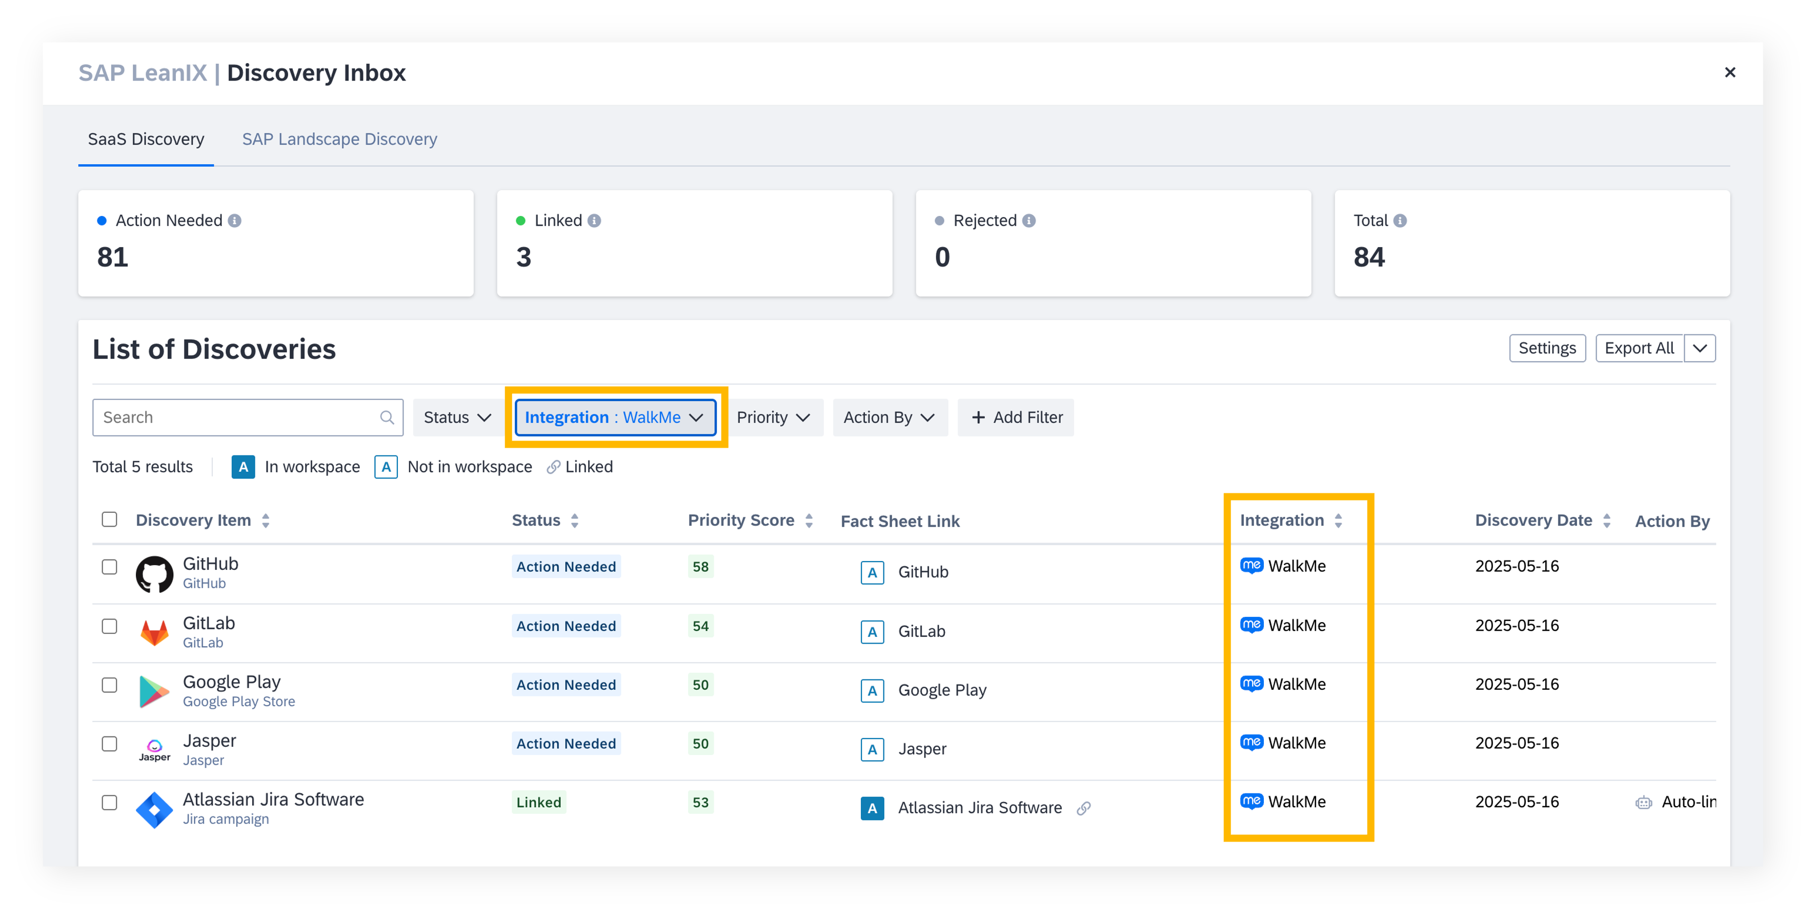Click the Linked info icon

pos(594,221)
